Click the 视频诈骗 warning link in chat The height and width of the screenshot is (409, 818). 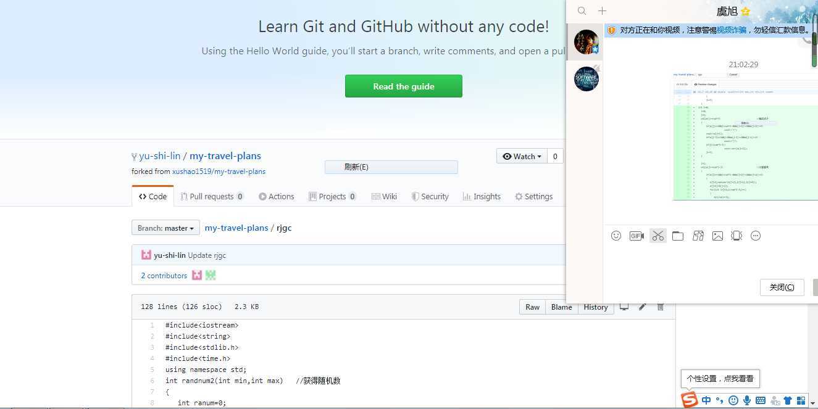click(x=732, y=30)
